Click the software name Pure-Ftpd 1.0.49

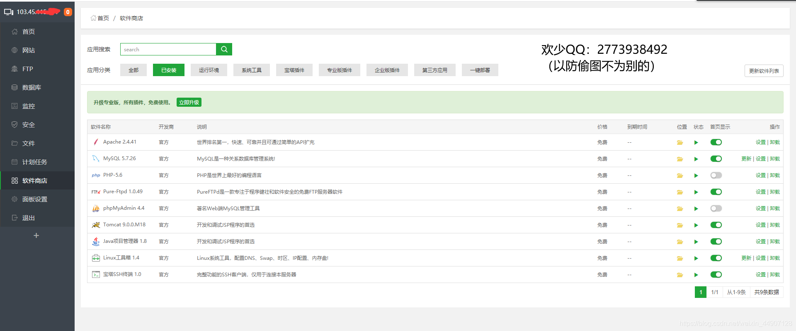click(123, 192)
